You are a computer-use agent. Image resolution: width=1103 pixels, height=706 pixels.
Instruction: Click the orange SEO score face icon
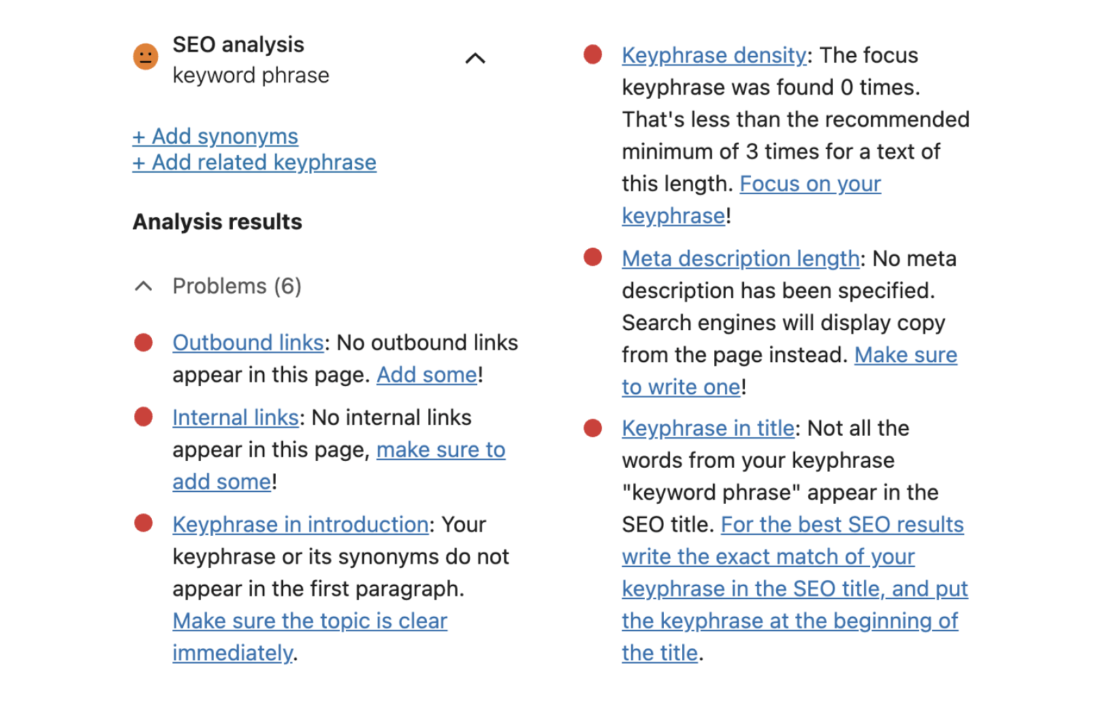click(145, 57)
